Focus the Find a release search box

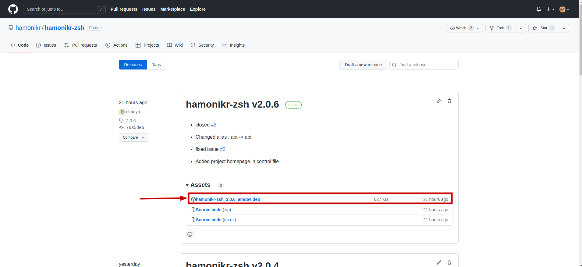(427, 65)
